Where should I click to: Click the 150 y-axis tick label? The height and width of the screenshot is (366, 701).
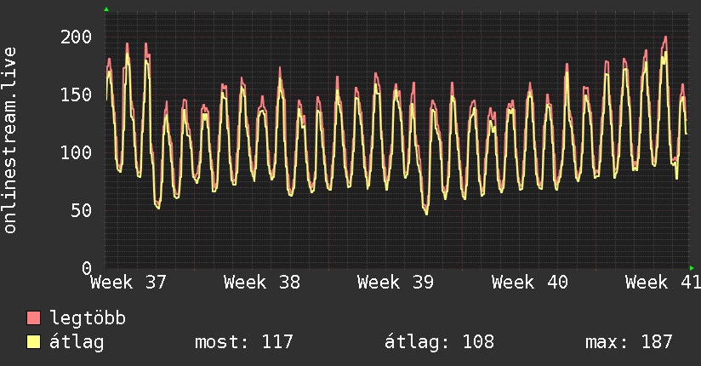point(76,94)
